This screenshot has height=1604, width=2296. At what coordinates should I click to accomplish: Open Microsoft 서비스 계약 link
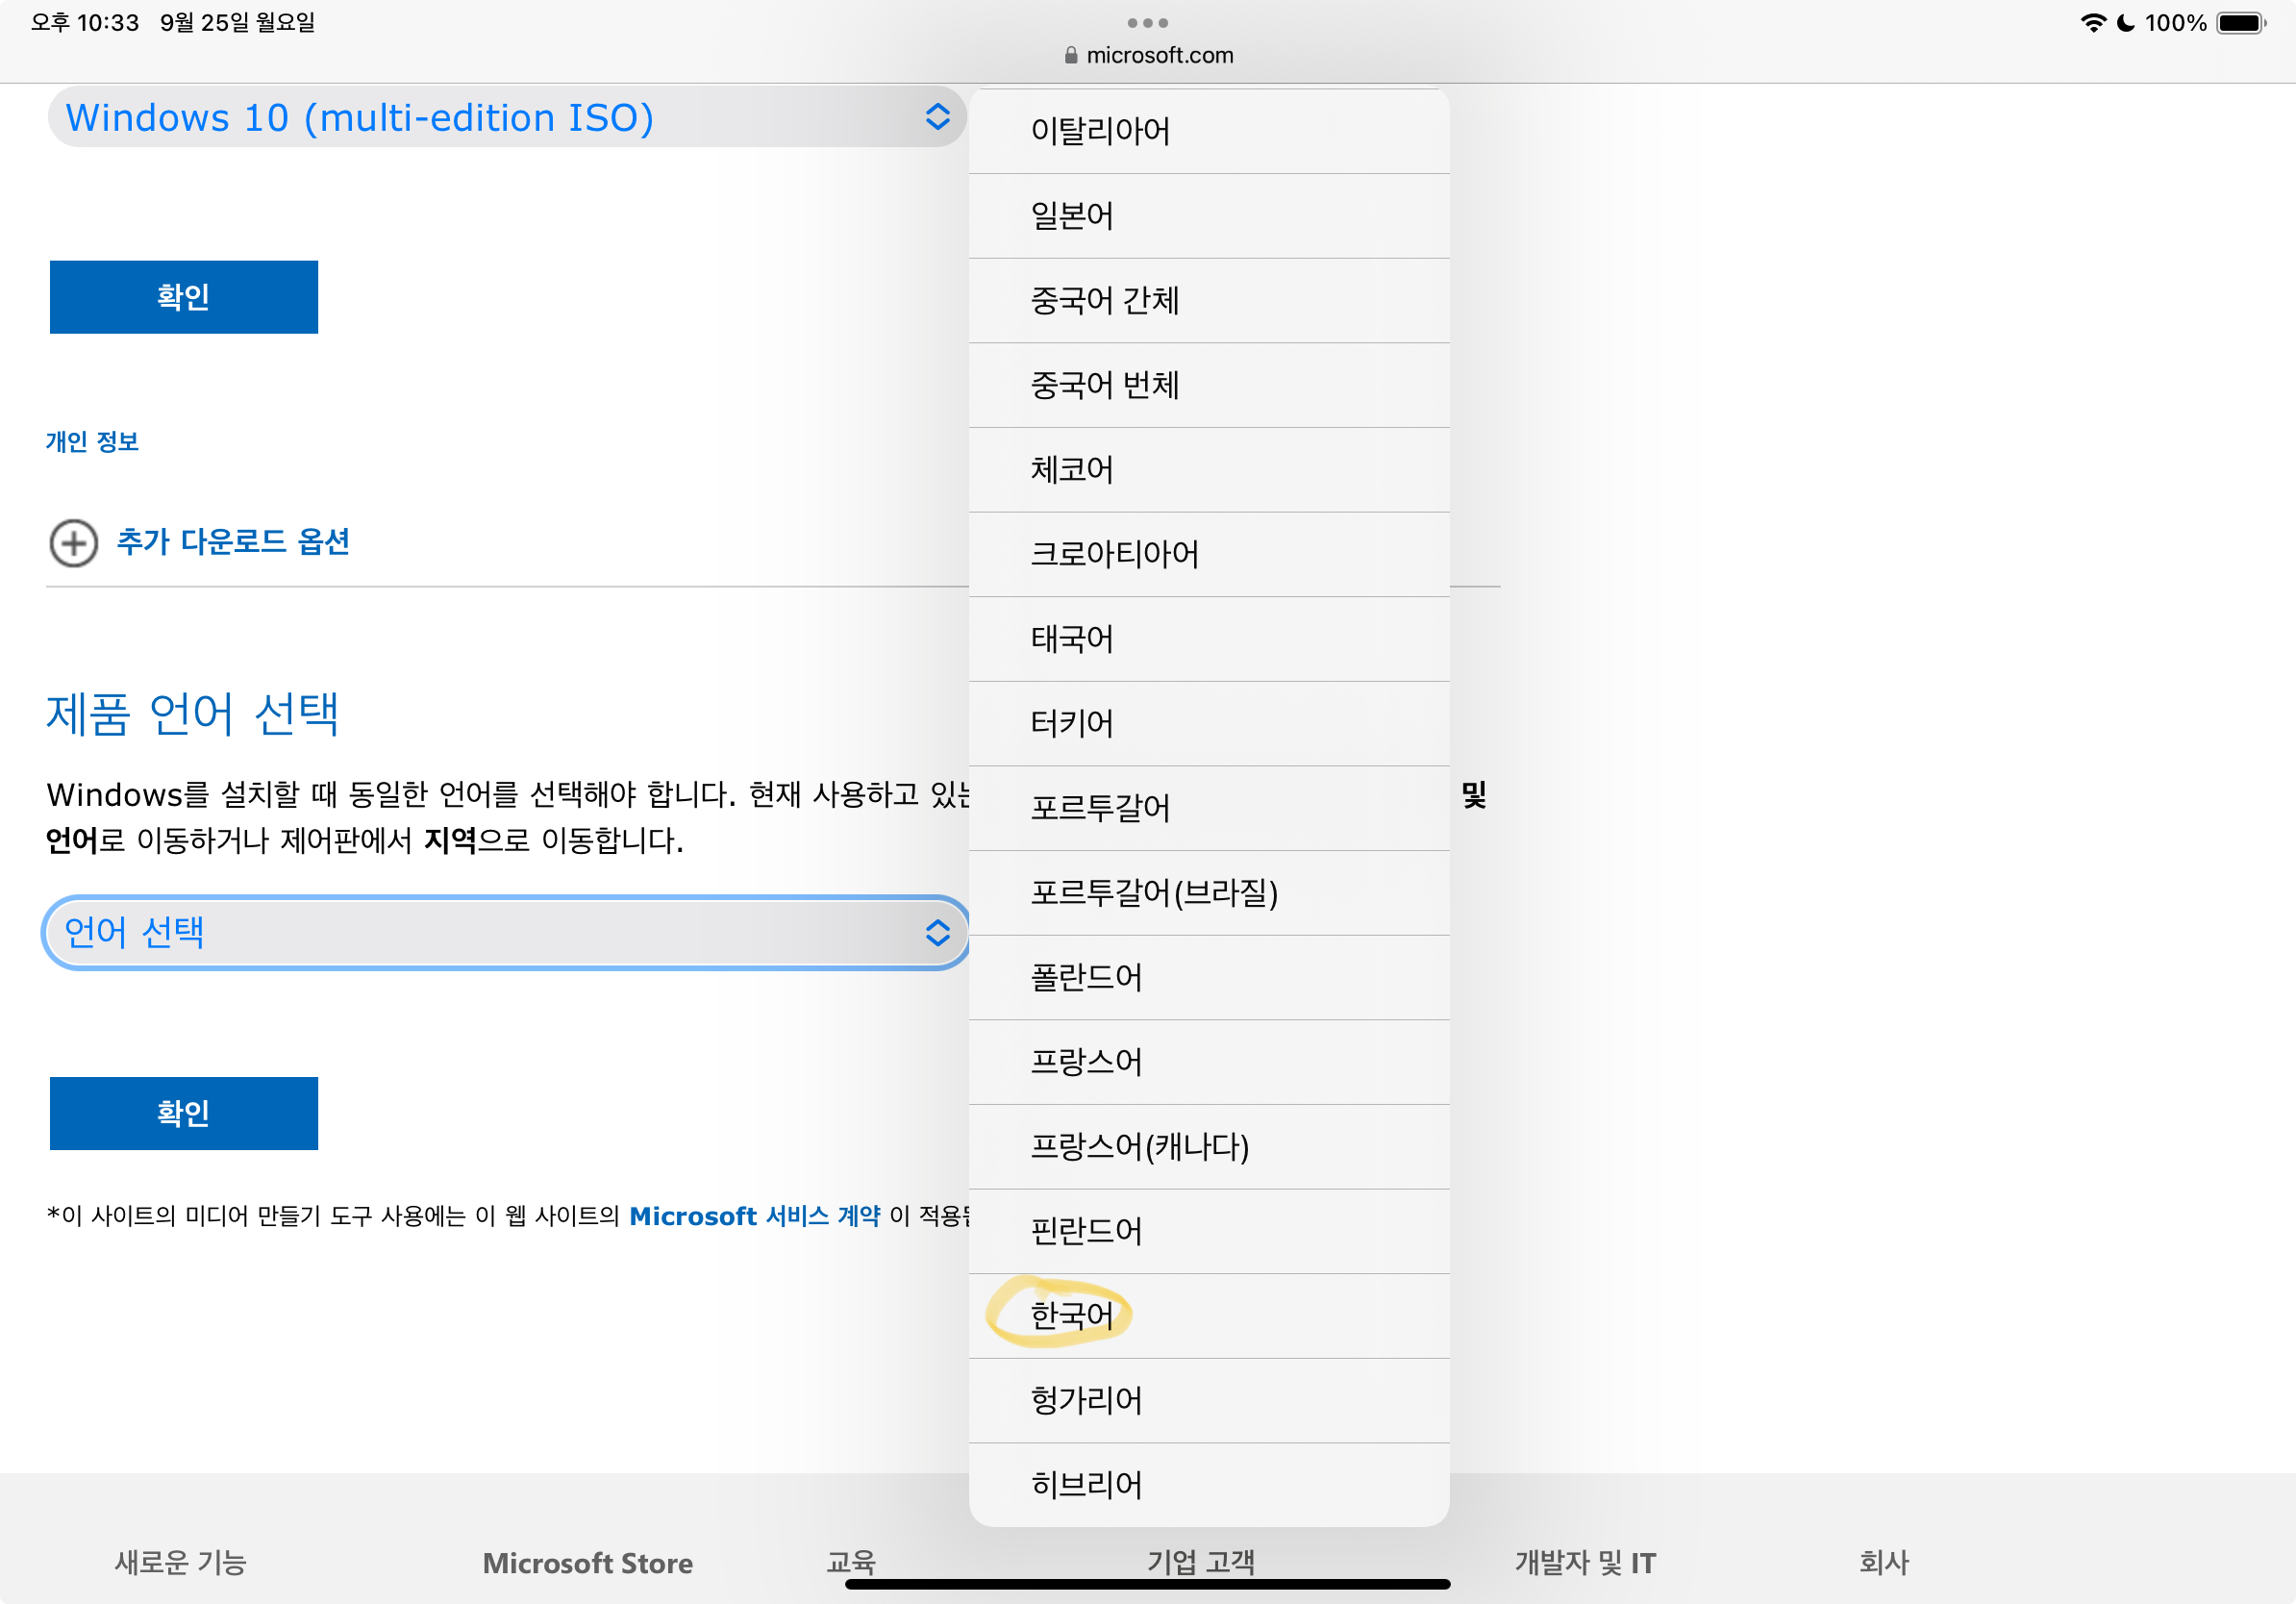(754, 1216)
